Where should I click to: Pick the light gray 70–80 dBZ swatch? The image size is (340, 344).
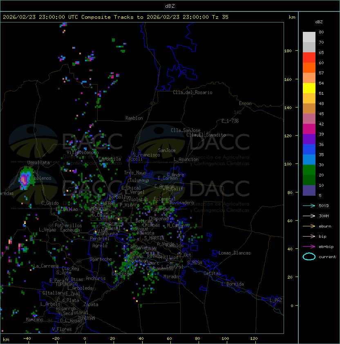[x=309, y=37]
